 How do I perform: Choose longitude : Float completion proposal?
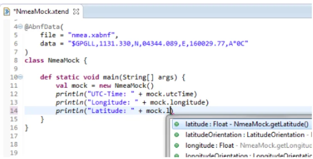coord(242,146)
